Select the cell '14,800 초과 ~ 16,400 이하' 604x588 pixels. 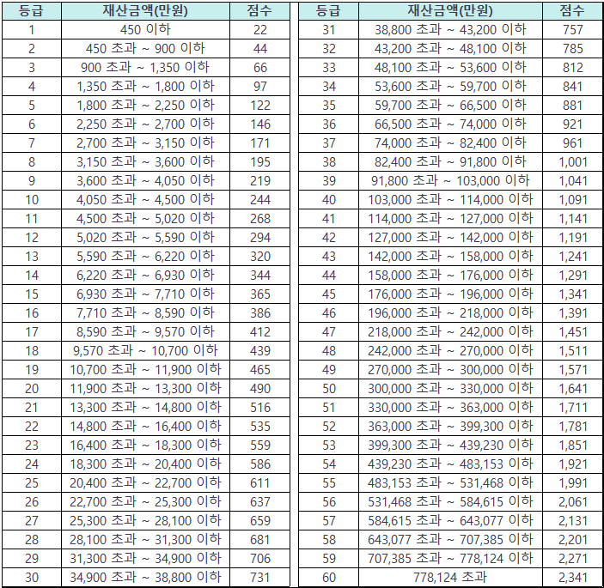(x=145, y=426)
